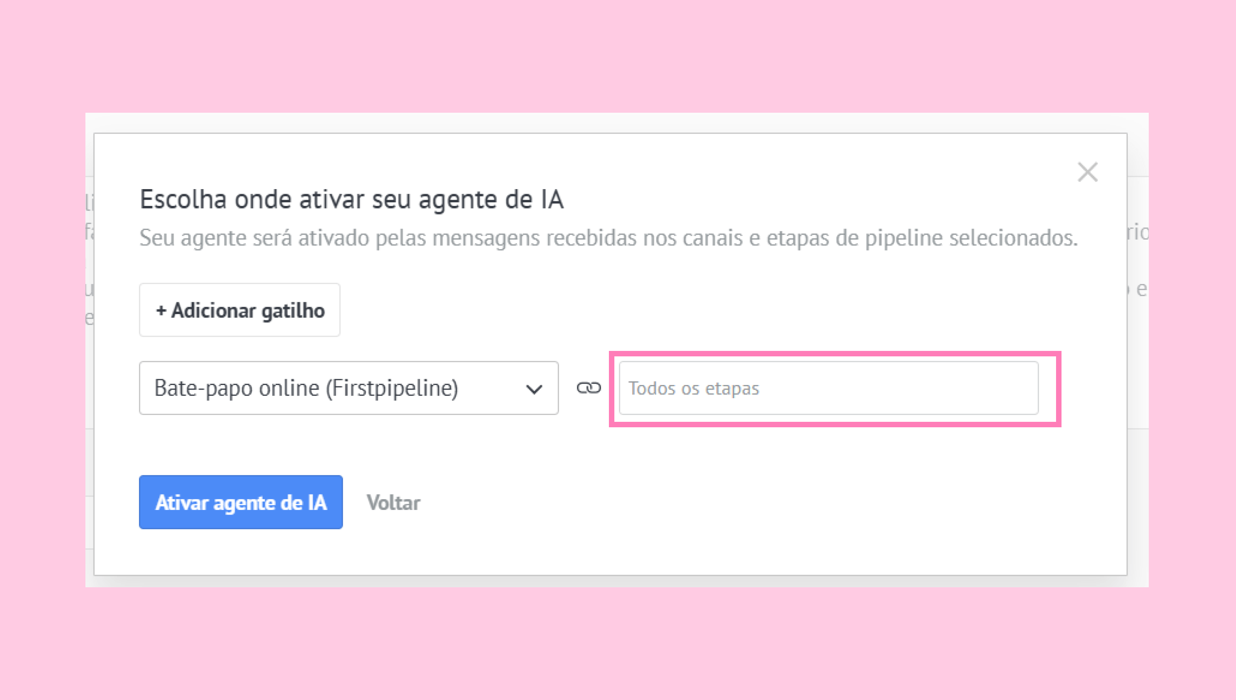Click the chain link icon between fields
This screenshot has width=1236, height=700.
pyautogui.click(x=588, y=388)
